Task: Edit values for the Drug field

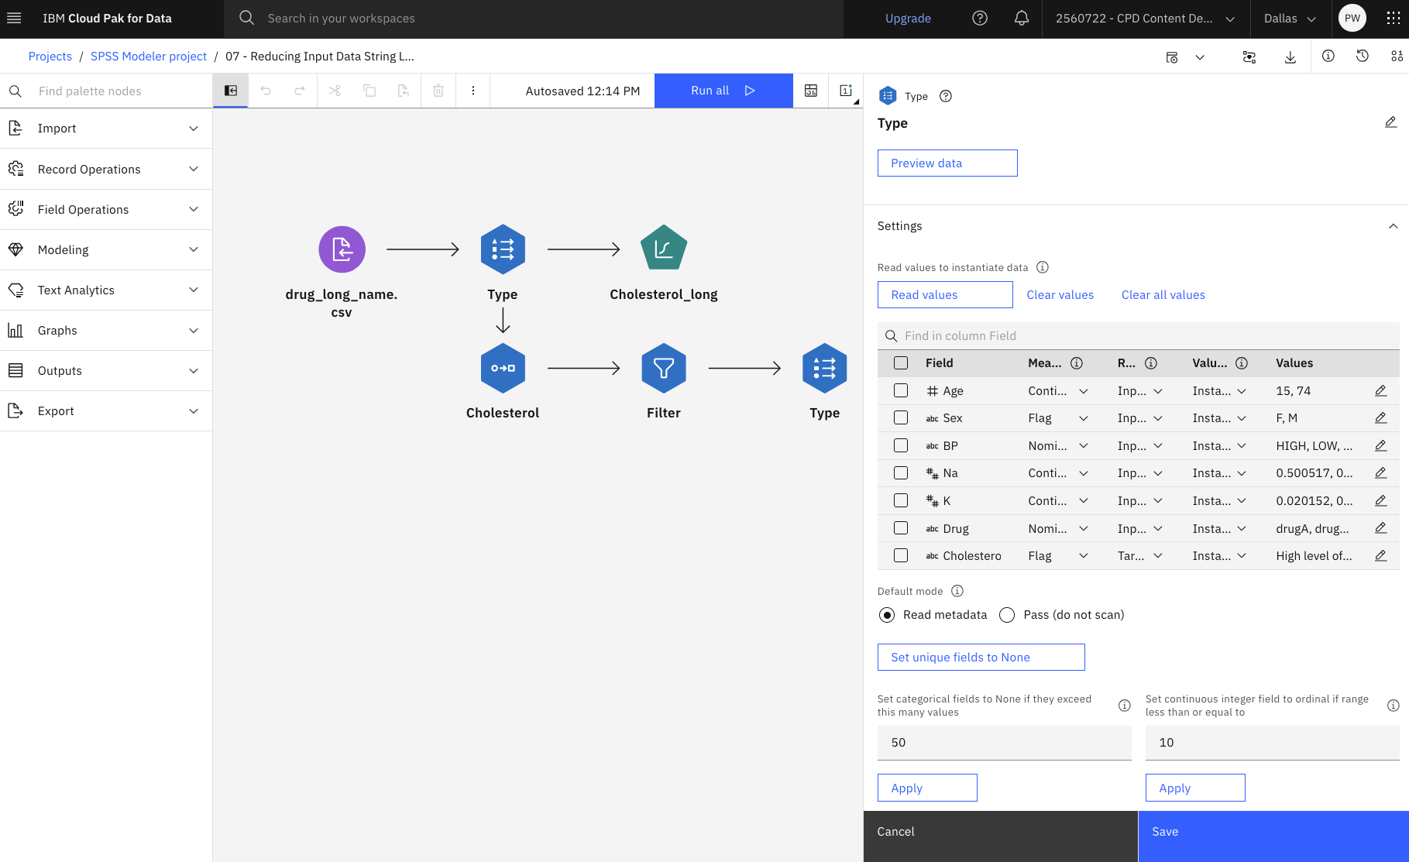Action: pyautogui.click(x=1380, y=528)
